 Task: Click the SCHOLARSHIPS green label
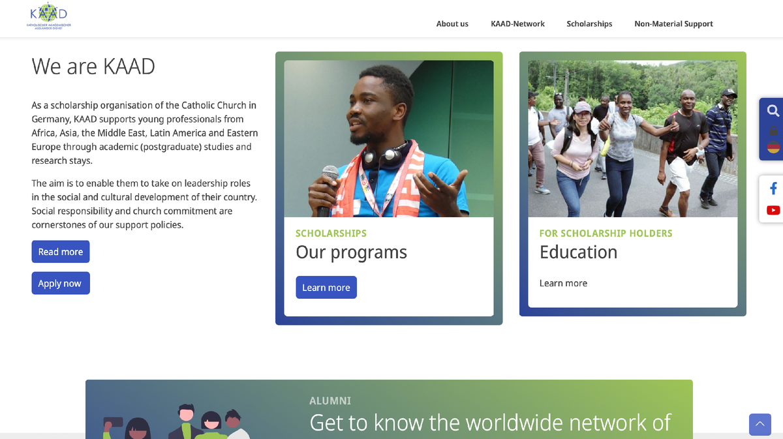pyautogui.click(x=331, y=234)
